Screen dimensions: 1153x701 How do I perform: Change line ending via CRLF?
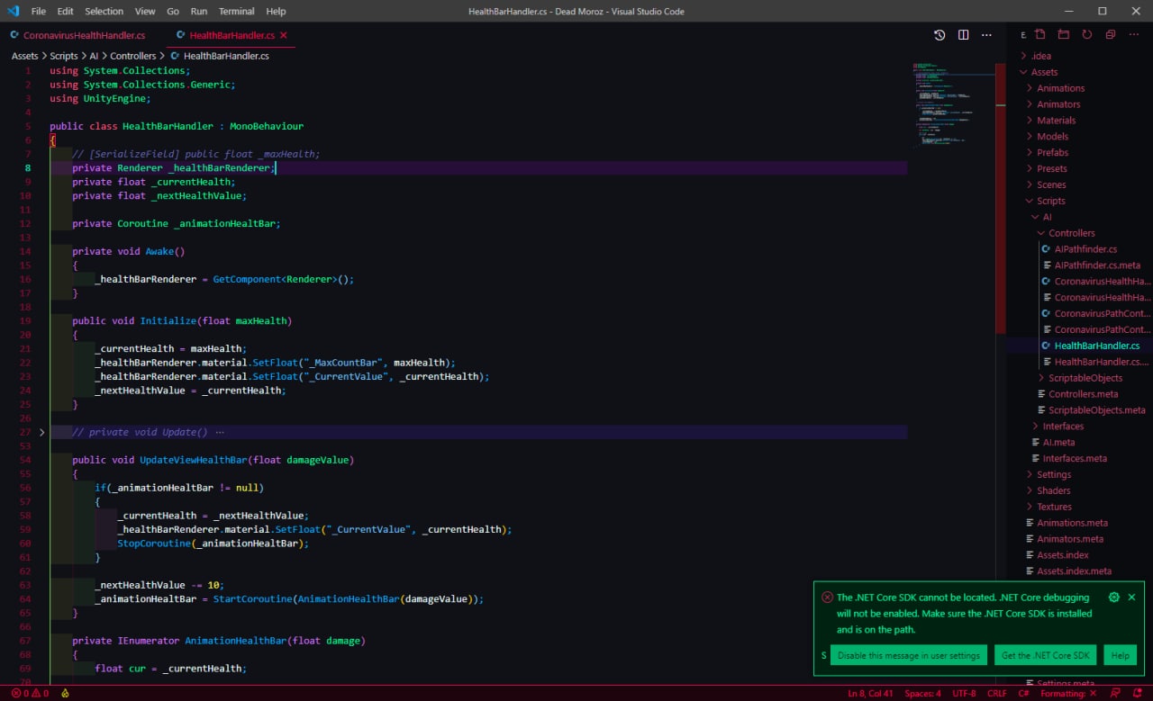coord(997,694)
